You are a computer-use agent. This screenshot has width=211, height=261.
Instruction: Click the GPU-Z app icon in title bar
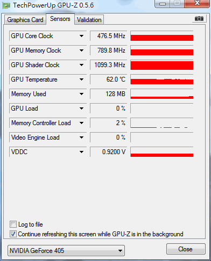point(6,5)
